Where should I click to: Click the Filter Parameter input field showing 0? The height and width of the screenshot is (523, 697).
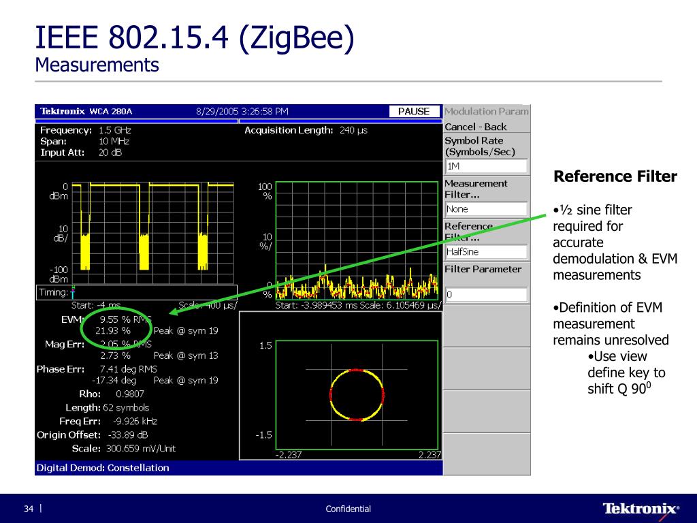(486, 294)
